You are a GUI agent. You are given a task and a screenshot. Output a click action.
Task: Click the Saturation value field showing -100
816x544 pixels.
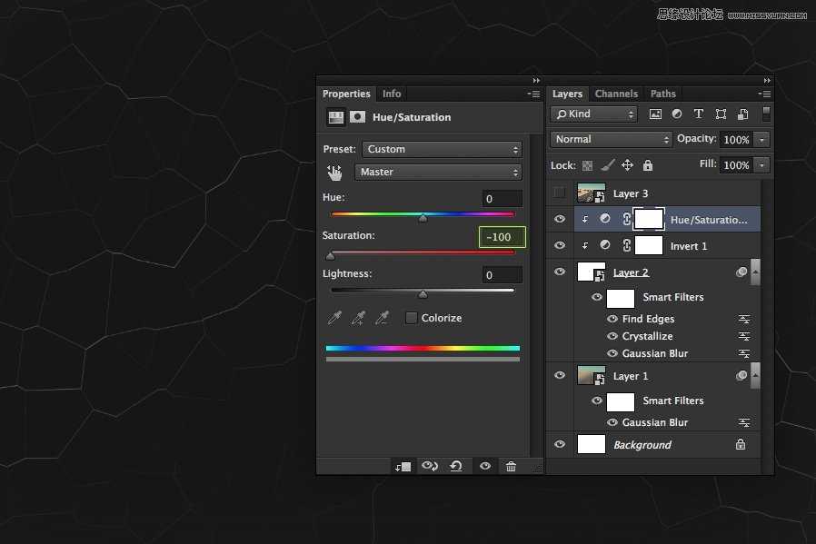(x=503, y=237)
